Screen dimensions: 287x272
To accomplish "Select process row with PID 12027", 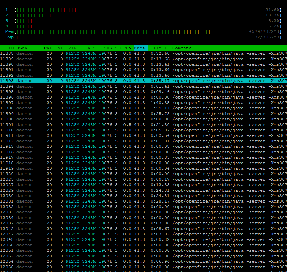I will click(x=144, y=185).
